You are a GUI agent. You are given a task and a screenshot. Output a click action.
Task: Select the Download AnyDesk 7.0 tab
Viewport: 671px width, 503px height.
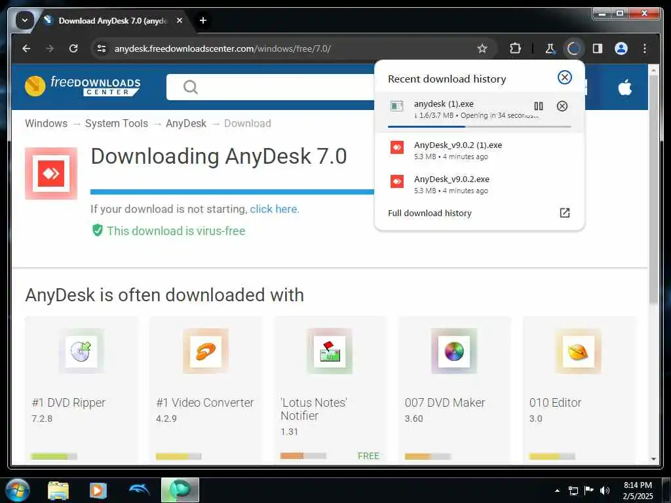113,20
